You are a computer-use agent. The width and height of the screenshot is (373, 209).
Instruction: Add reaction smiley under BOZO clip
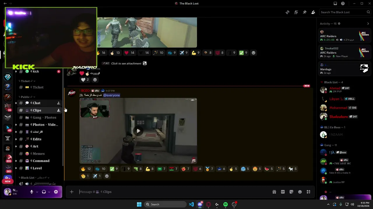click(107, 176)
